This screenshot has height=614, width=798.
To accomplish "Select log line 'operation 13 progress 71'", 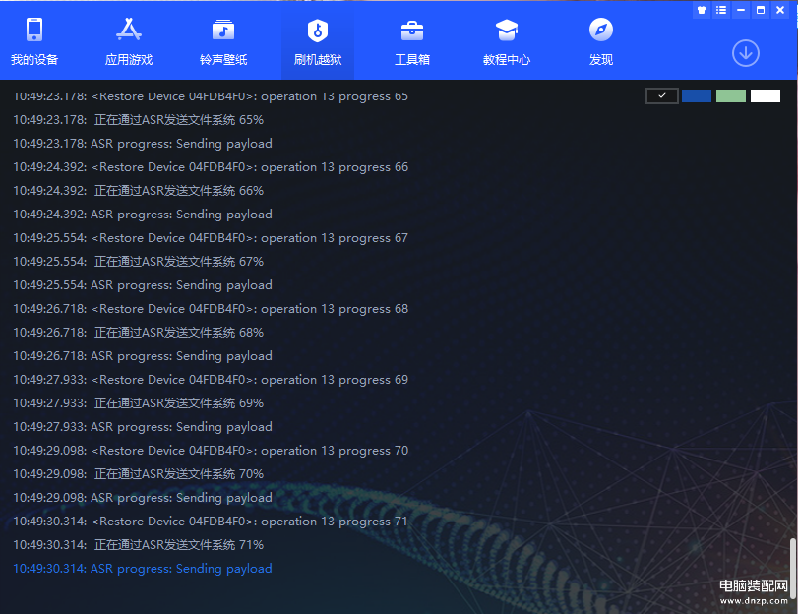I will click(211, 522).
